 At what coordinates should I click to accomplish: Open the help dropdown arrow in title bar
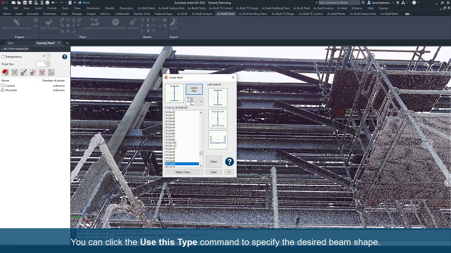click(x=418, y=2)
